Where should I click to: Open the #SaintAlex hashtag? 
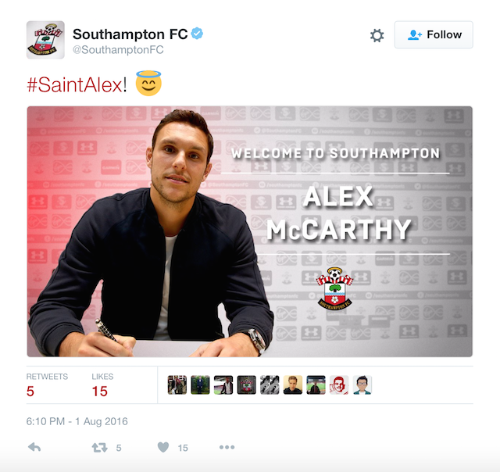[74, 85]
